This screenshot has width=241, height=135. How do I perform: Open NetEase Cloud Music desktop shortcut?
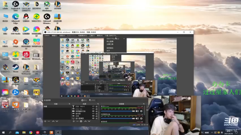26,55
